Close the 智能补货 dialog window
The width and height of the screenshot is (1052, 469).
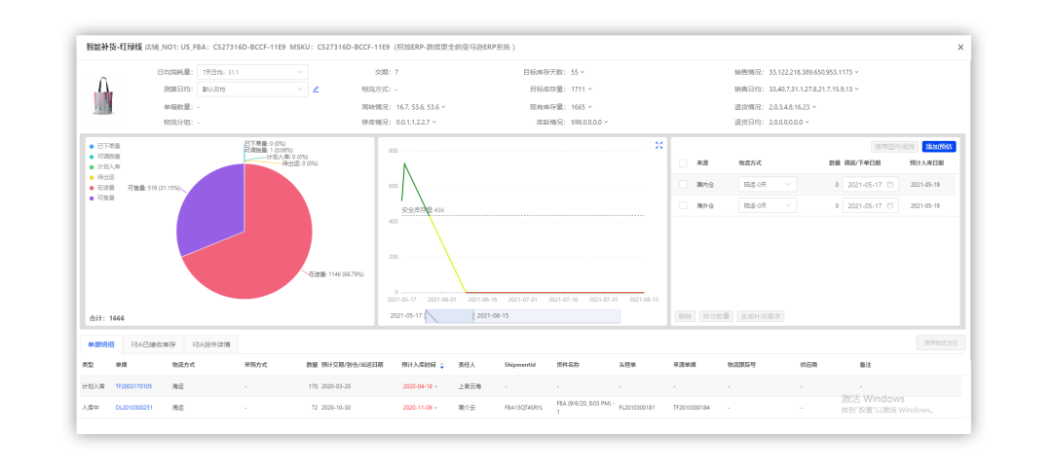[960, 47]
